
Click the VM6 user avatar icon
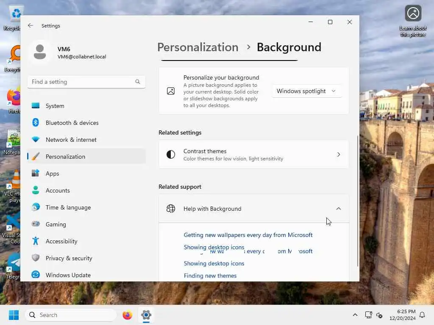tap(40, 52)
